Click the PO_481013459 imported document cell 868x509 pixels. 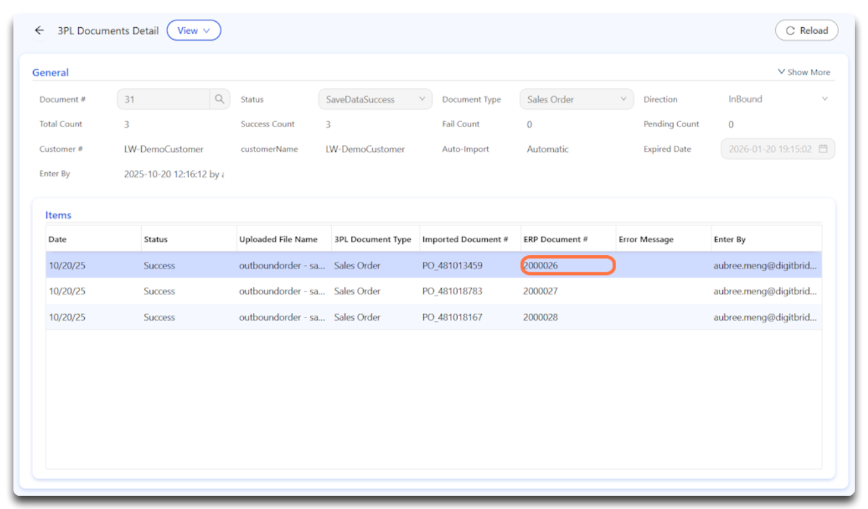(453, 266)
